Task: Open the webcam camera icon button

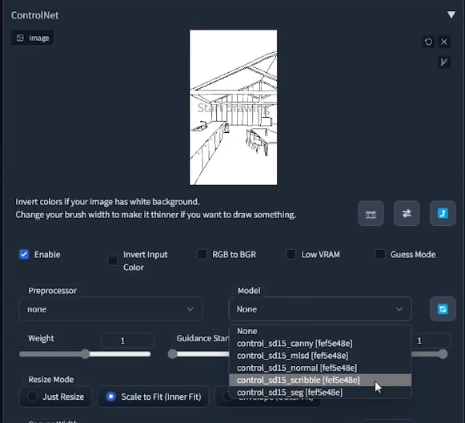Action: click(371, 213)
